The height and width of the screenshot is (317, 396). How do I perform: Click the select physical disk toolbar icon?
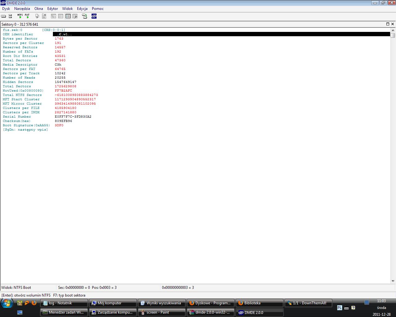4,16
